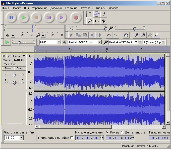Viewport: 171px width, 149px height.
Task: Click the Zoom Out icon
Action: (x=143, y=35)
